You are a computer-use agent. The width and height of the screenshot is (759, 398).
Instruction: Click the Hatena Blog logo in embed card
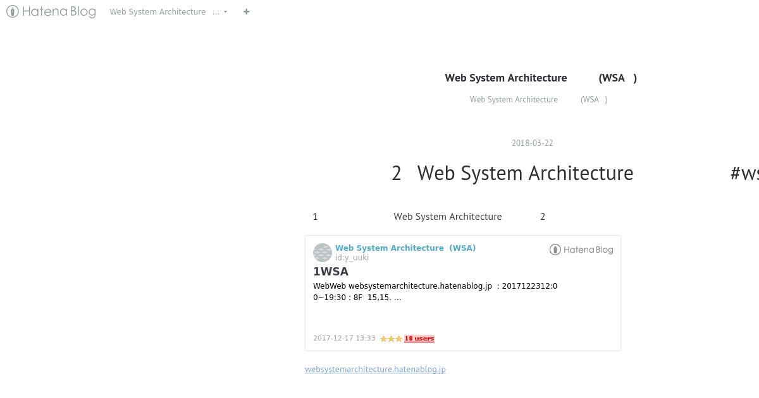click(x=581, y=250)
